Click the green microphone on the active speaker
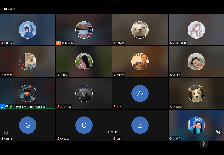Screen dimensions: 224x155 coord(11,106)
